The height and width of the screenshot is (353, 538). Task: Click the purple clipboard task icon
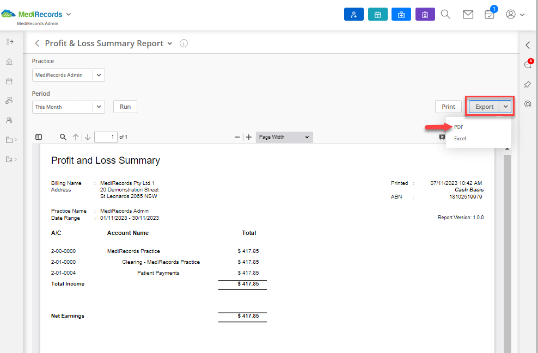(425, 14)
